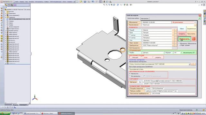The width and height of the screenshot is (206, 115).
Task: Click the red icon button beside Записать
Action: 194,39
